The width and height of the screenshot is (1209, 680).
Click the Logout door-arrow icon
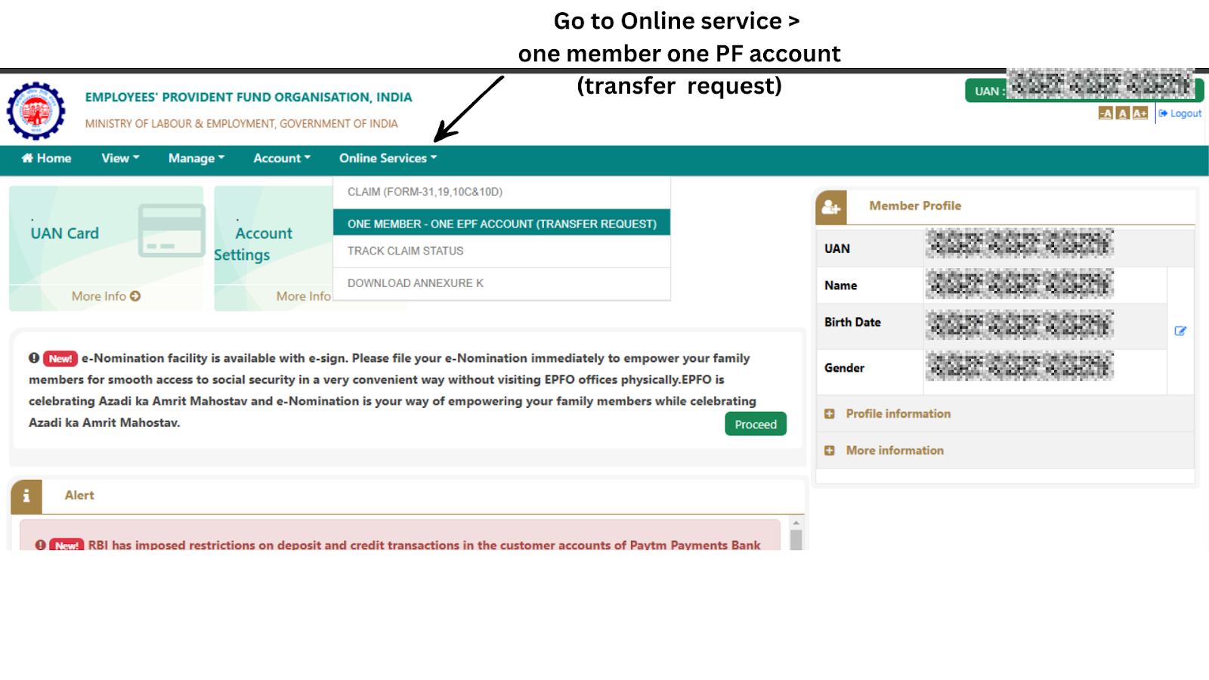(x=1164, y=113)
